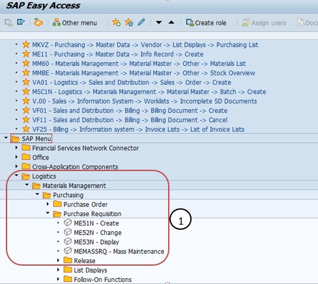318x284 pixels.
Task: Click the Move Favorites Down arrow
Action: pyautogui.click(x=159, y=22)
